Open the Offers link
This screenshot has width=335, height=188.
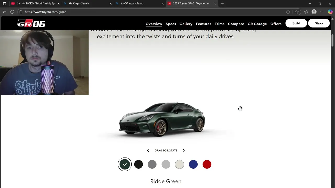[276, 24]
